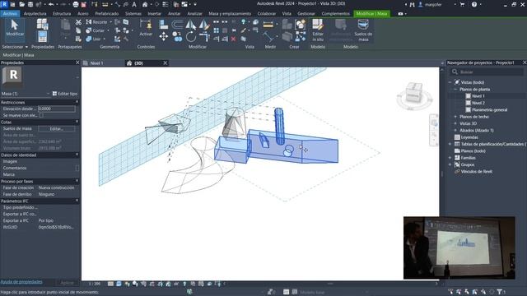Select Mirror draw axis tool
This screenshot has height=296, width=527.
point(204,25)
